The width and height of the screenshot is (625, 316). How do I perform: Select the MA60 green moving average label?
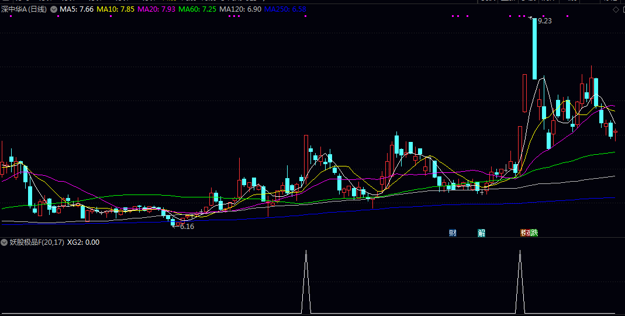pos(197,9)
